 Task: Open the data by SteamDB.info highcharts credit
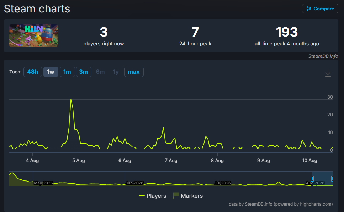[x=281, y=204]
